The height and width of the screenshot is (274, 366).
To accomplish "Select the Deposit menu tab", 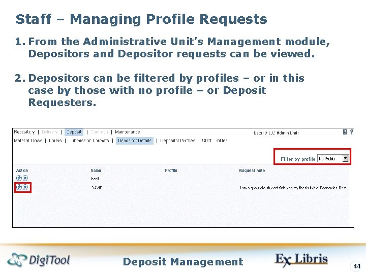I will [x=74, y=132].
